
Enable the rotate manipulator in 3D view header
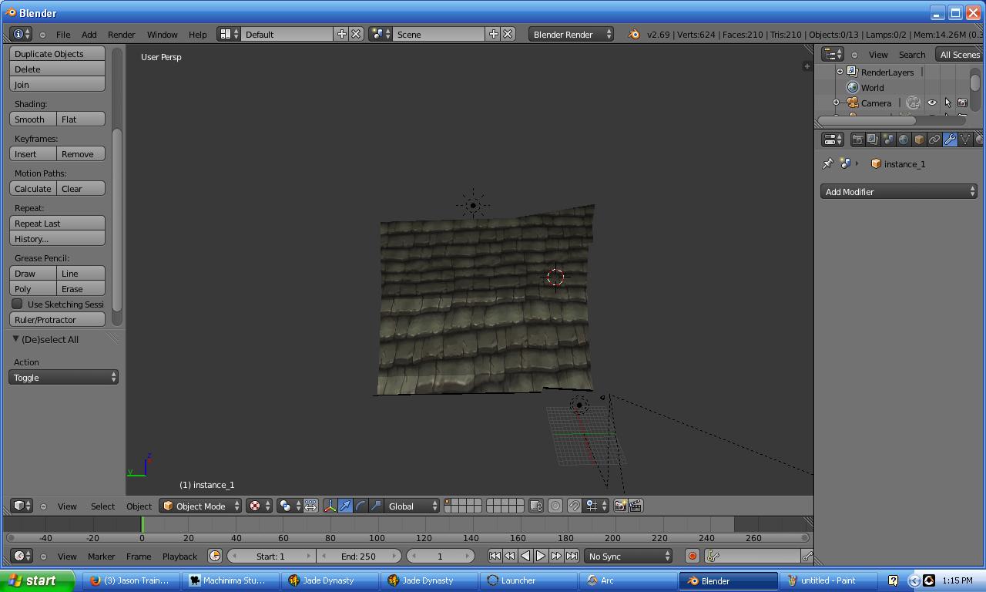click(x=361, y=506)
